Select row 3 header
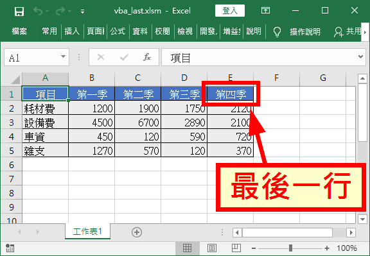 [12, 123]
